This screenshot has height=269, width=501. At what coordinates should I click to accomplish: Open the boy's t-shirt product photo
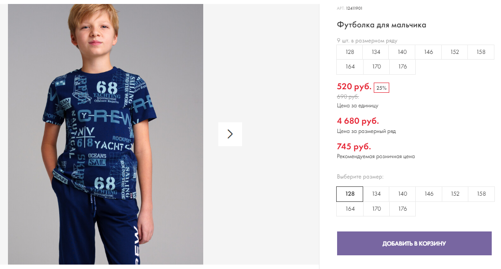click(x=106, y=134)
